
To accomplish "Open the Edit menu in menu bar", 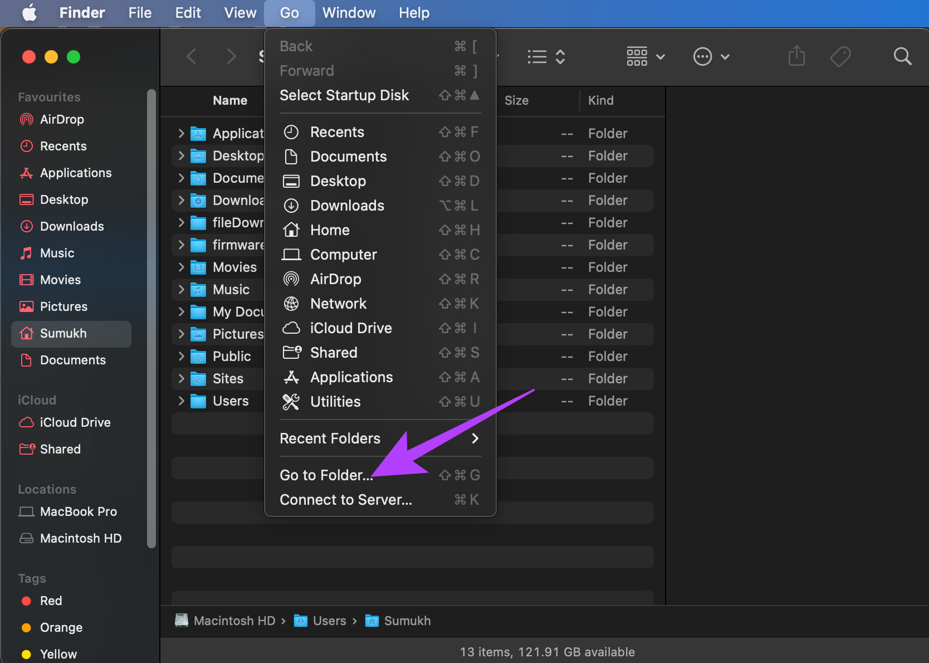I will tap(188, 13).
